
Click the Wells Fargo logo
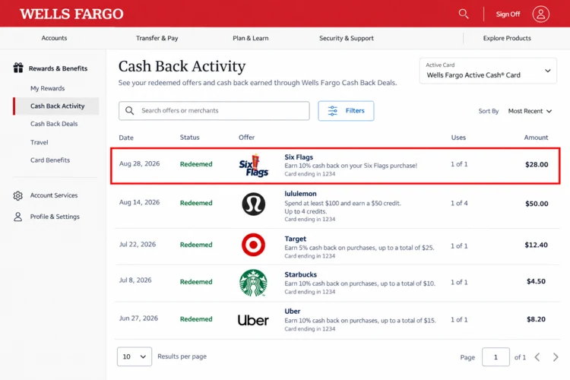71,14
